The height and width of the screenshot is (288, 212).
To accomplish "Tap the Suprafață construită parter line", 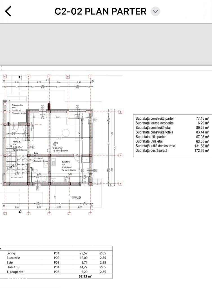I will (x=172, y=119).
